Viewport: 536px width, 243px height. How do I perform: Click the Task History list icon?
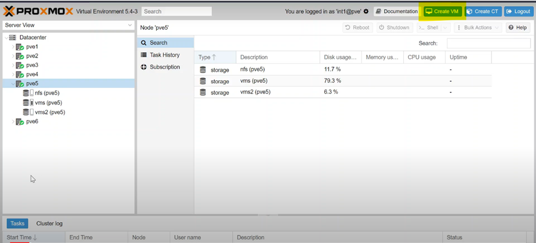click(x=144, y=55)
